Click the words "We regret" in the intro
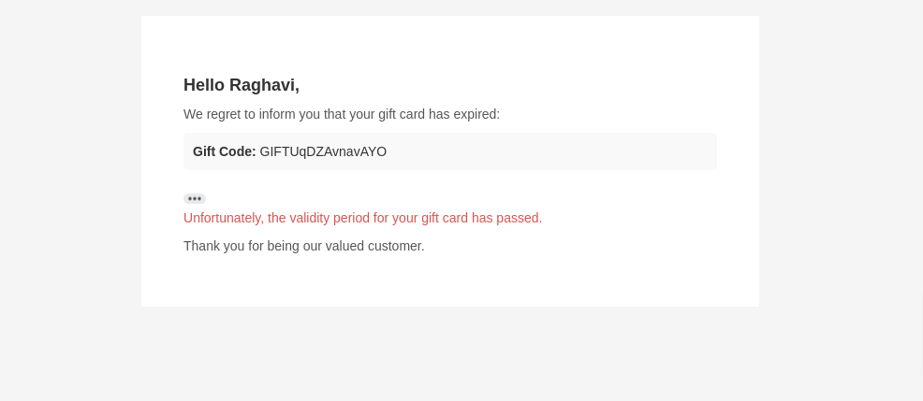The width and height of the screenshot is (923, 401). coord(213,114)
